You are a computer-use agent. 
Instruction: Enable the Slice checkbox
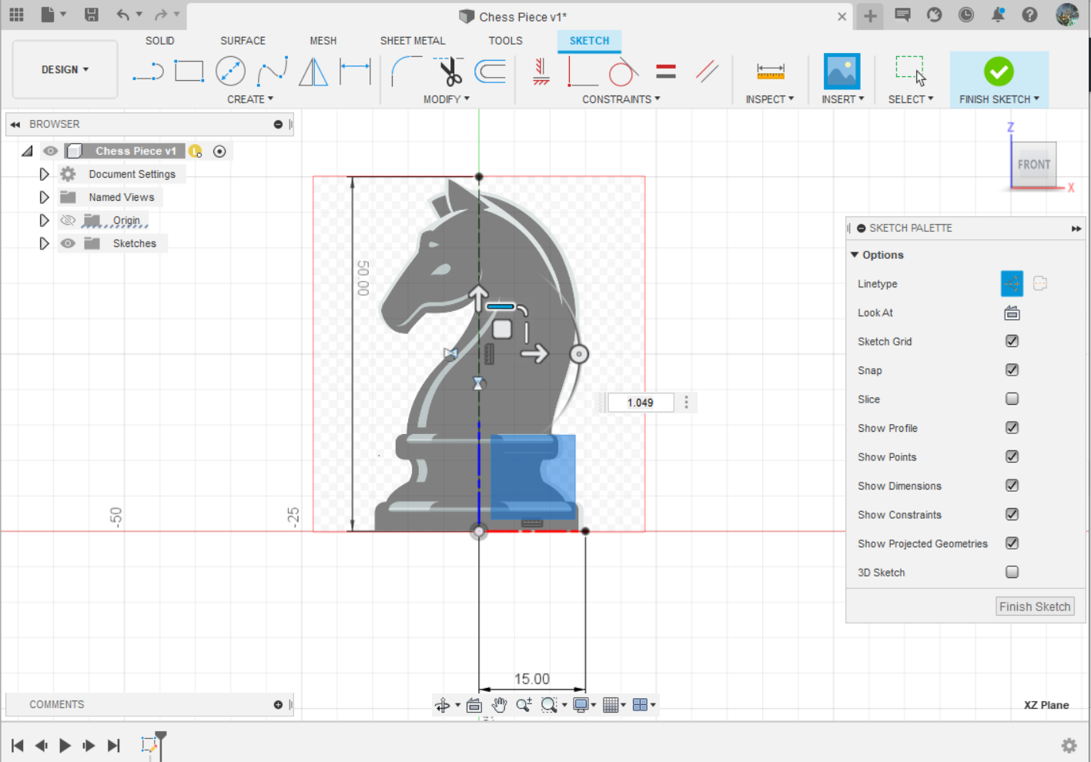1012,399
